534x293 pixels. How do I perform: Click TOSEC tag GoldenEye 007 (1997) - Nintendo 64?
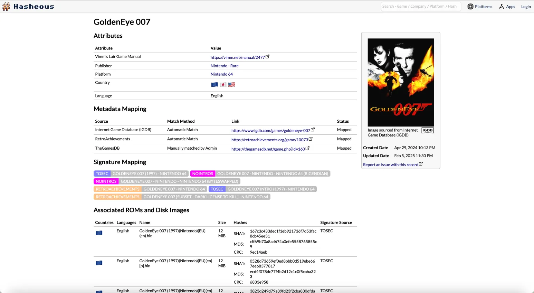pos(141,173)
